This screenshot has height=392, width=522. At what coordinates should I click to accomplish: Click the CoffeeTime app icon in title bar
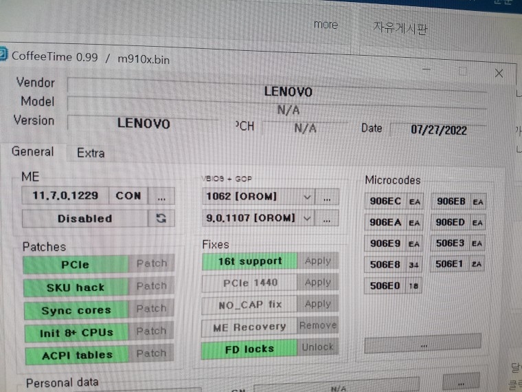(x=3, y=54)
